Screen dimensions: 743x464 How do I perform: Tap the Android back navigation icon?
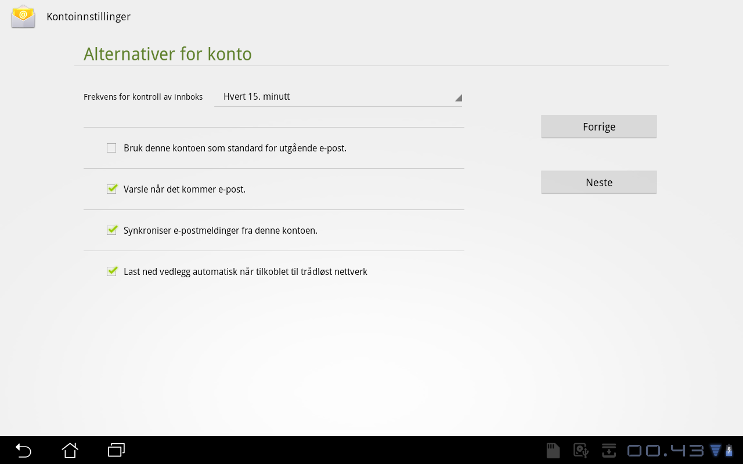[x=23, y=450]
